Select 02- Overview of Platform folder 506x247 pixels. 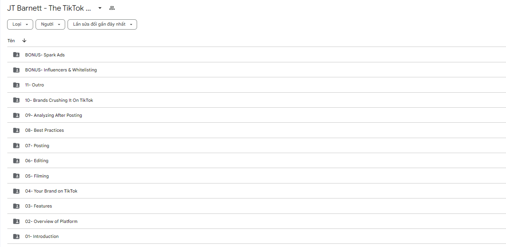tap(256, 221)
